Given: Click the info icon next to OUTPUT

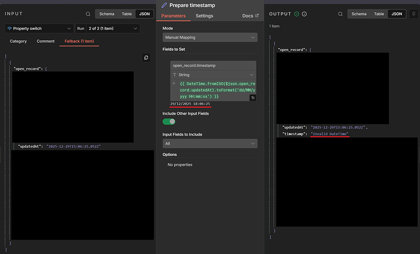Looking at the screenshot, I should (x=304, y=13).
